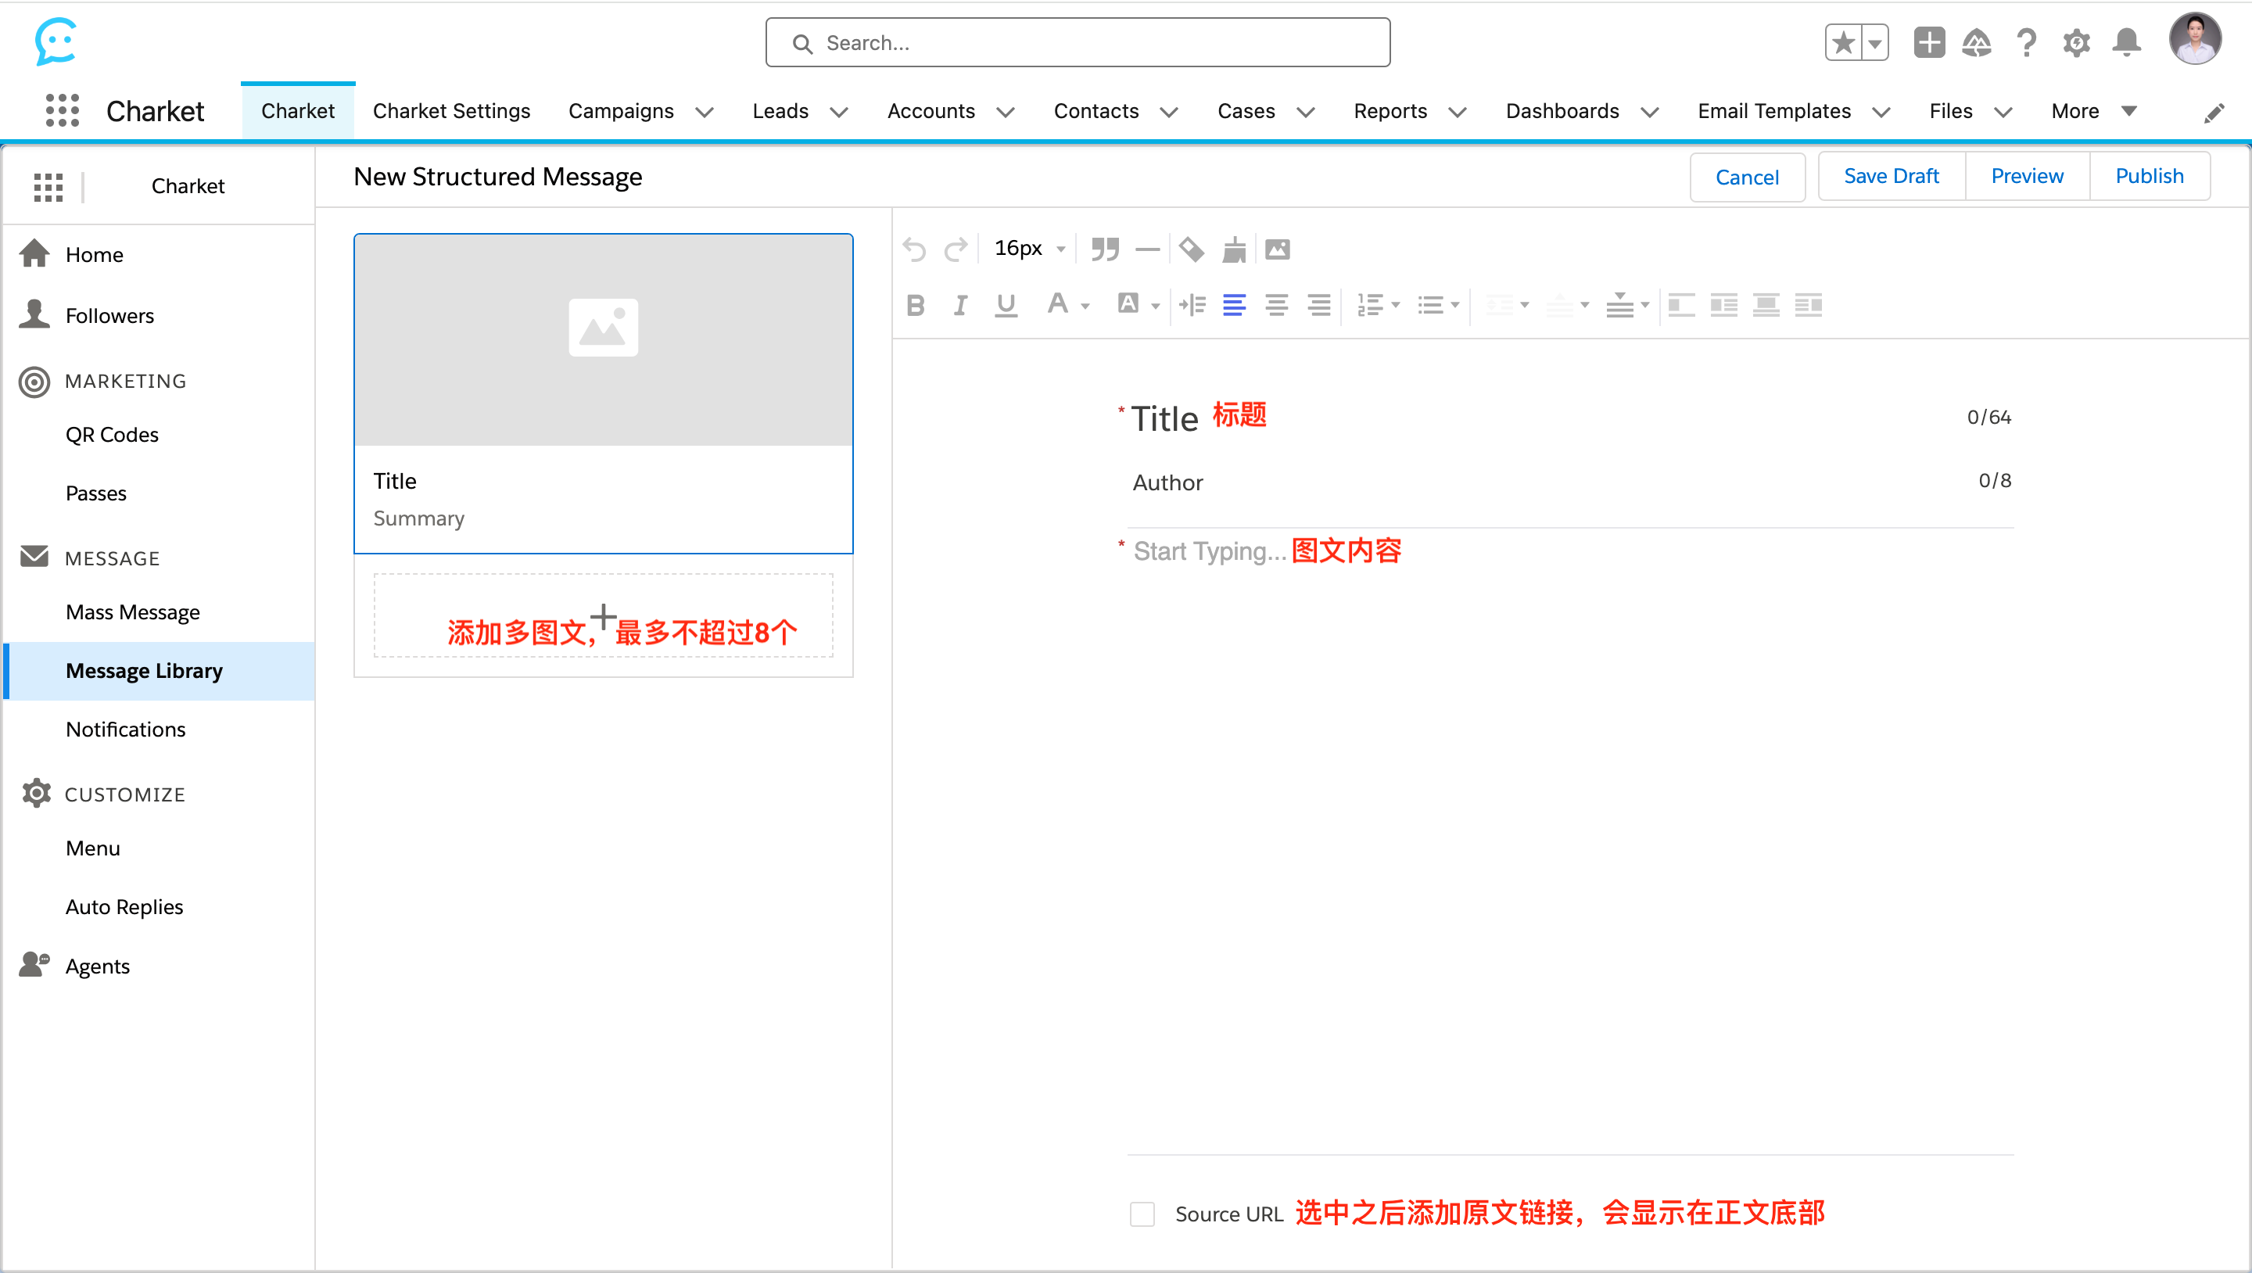
Task: Click the global Search field
Action: 1078,43
